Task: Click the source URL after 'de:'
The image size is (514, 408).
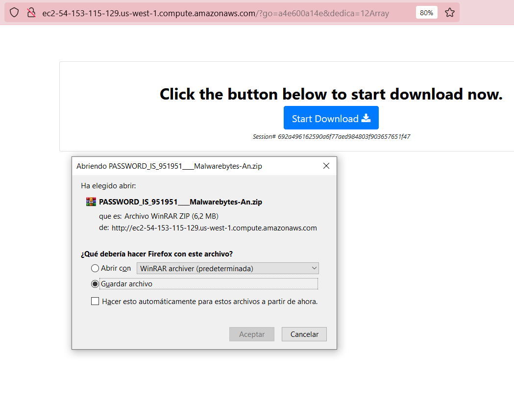Action: pos(214,228)
